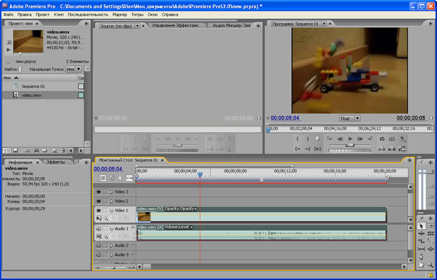Select the Pen tool

(421, 256)
